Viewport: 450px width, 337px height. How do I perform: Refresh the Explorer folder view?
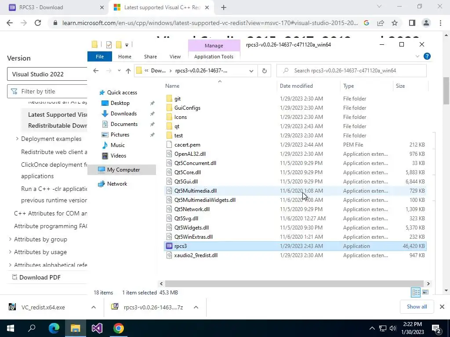264,71
